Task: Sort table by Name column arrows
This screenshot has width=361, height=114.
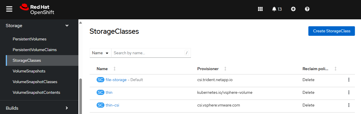Action: (115, 69)
